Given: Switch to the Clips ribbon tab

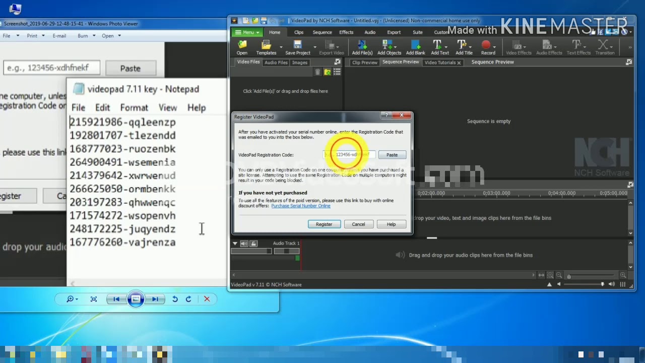Looking at the screenshot, I should tap(299, 32).
